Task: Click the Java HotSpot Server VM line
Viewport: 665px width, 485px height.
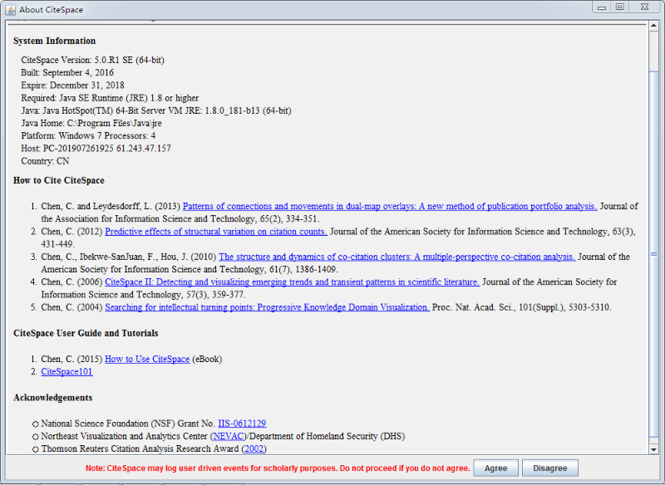Action: (x=156, y=111)
